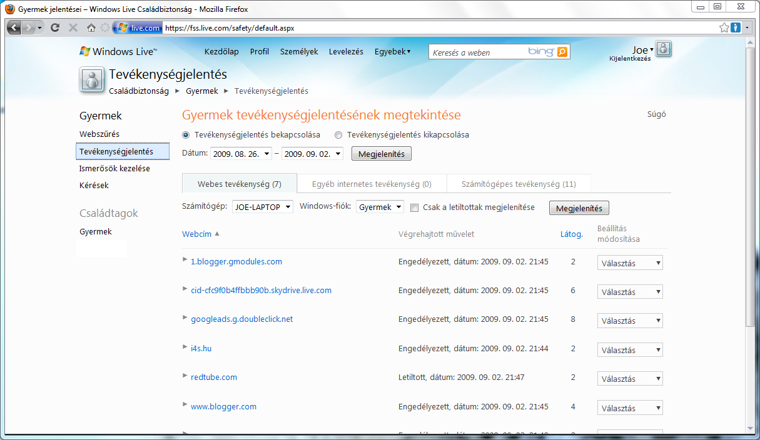Select Tevékenységjelentés in the sidebar
Viewport: 760px width, 440px height.
123,151
